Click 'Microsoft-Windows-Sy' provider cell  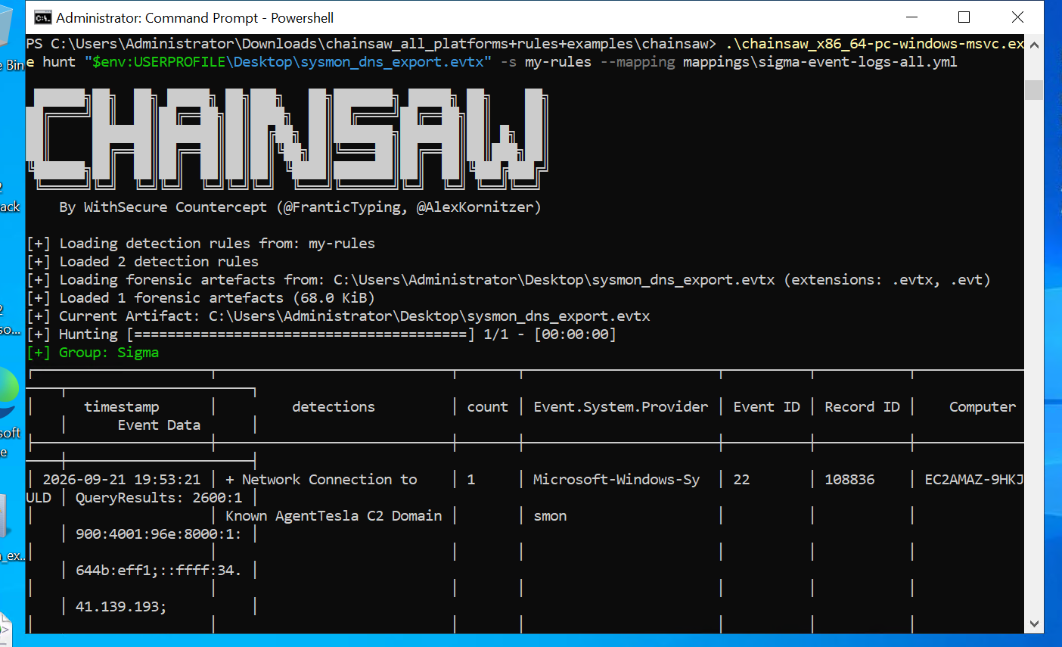pos(616,479)
